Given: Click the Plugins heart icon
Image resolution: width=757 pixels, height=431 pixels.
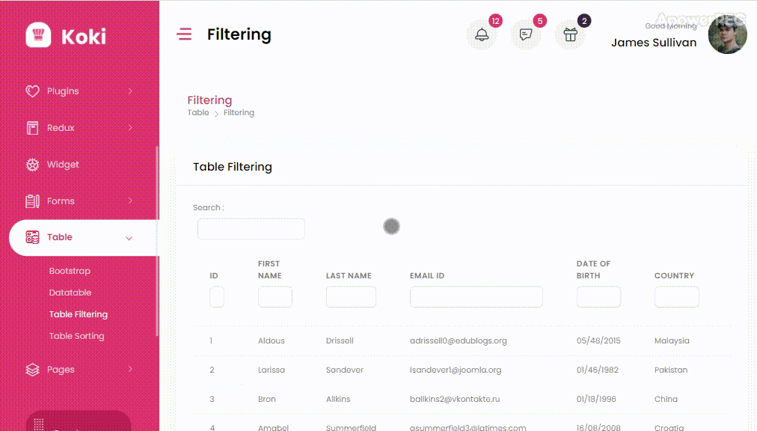Looking at the screenshot, I should (x=32, y=91).
